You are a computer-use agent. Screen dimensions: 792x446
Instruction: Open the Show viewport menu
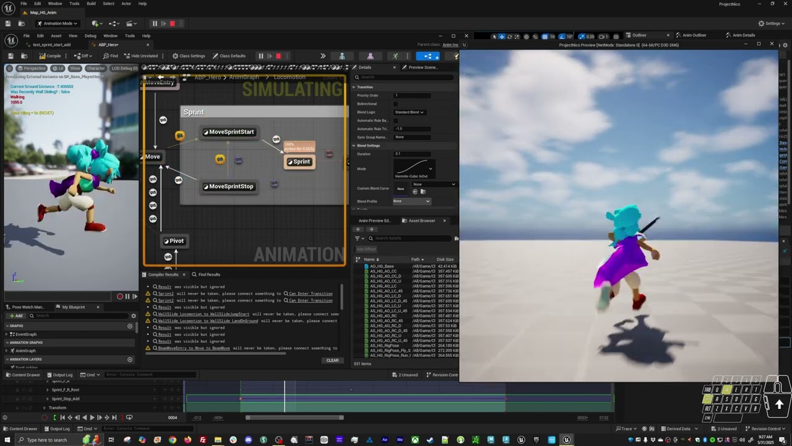click(x=75, y=68)
